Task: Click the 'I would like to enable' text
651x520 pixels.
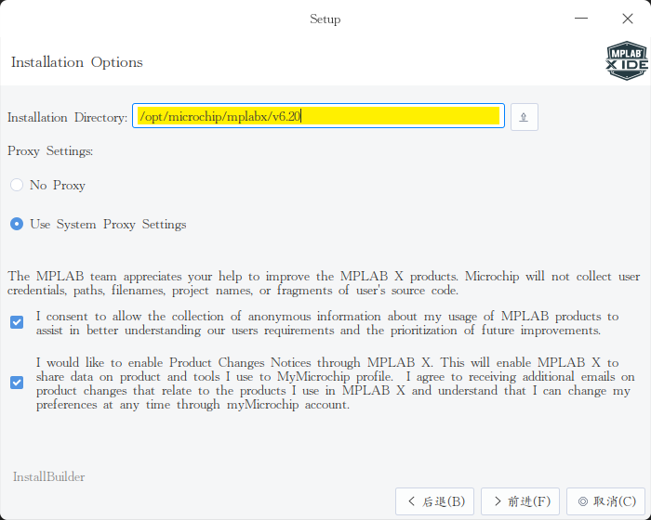Action: [336, 383]
